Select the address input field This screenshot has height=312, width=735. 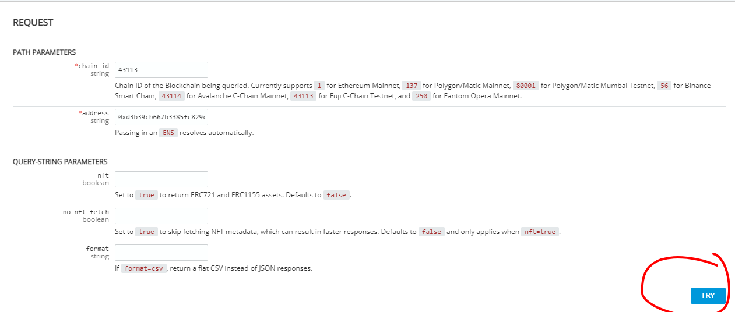161,117
